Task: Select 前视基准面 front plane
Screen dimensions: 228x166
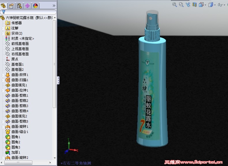Action: 20,44
